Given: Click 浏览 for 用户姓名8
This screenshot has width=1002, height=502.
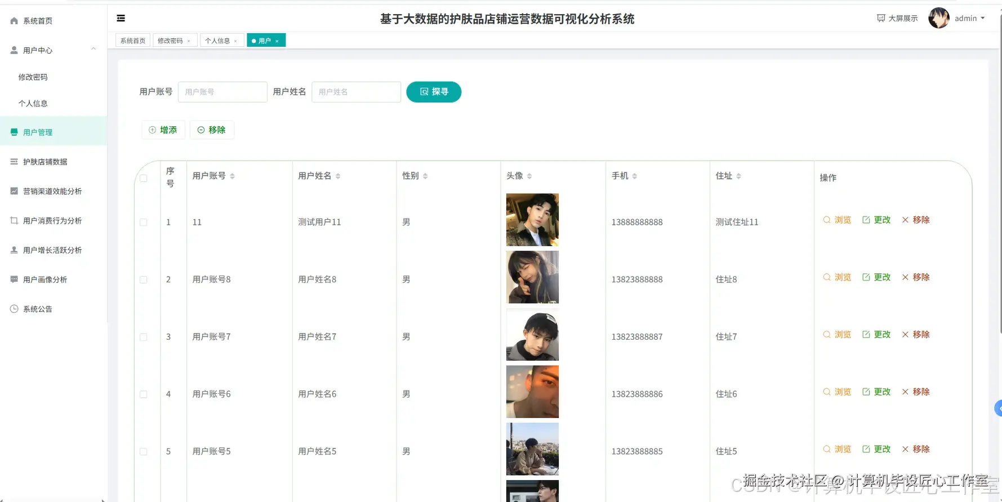Looking at the screenshot, I should pos(837,277).
